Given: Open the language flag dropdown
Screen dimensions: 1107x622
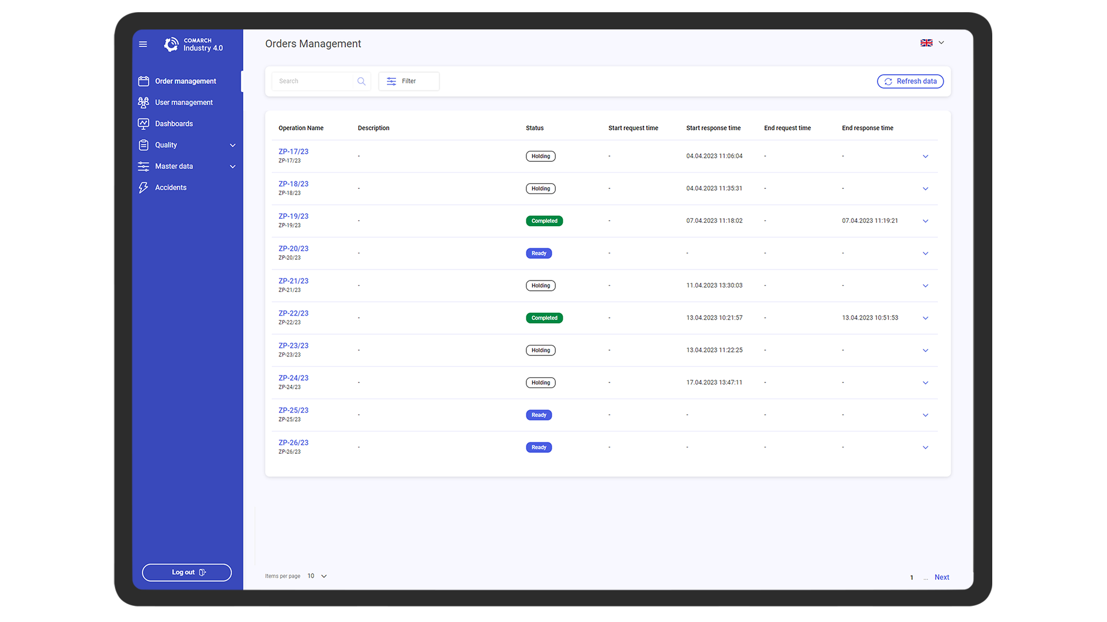Looking at the screenshot, I should tap(932, 43).
